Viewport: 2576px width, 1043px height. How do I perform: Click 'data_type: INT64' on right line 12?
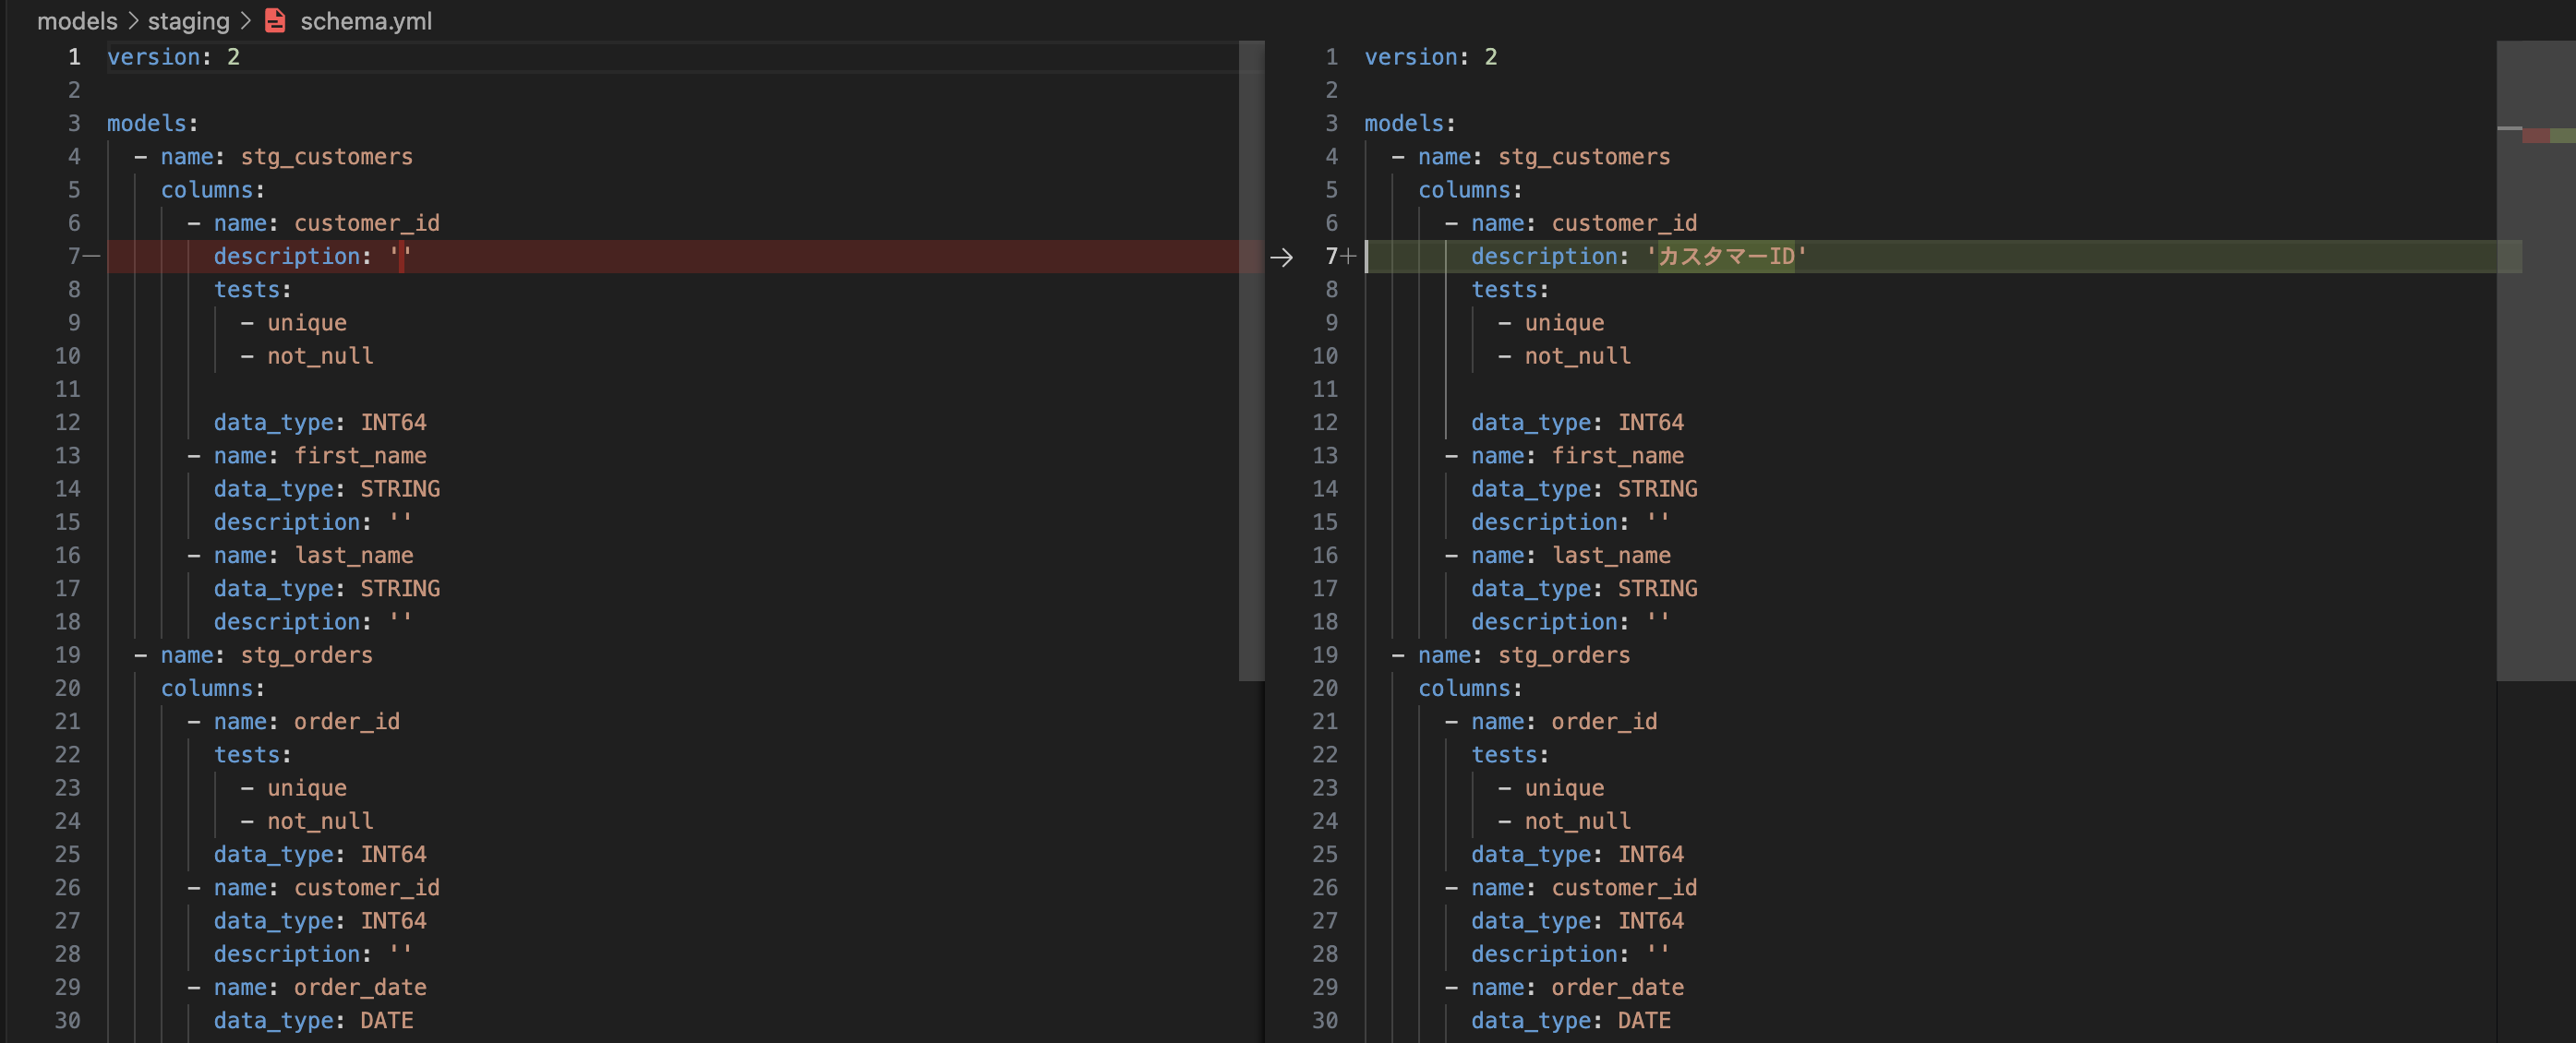point(1577,423)
